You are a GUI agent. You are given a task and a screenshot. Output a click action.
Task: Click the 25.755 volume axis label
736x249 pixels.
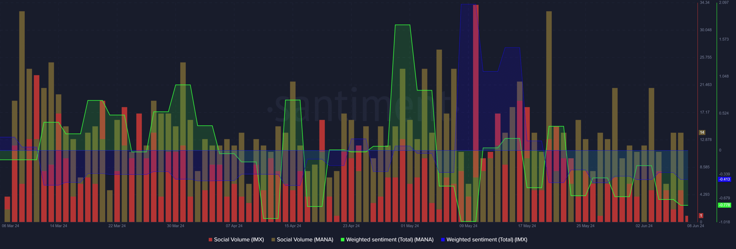(706, 57)
